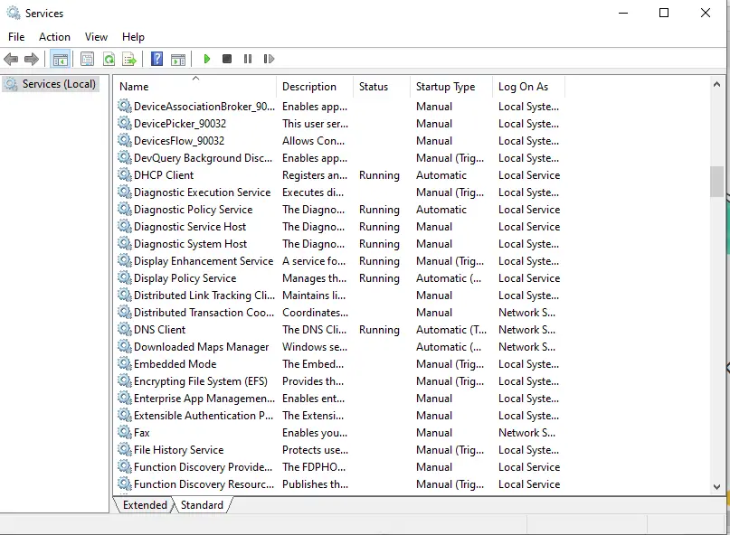The image size is (730, 535).
Task: Click the Pause Service toolbar icon
Action: click(248, 59)
